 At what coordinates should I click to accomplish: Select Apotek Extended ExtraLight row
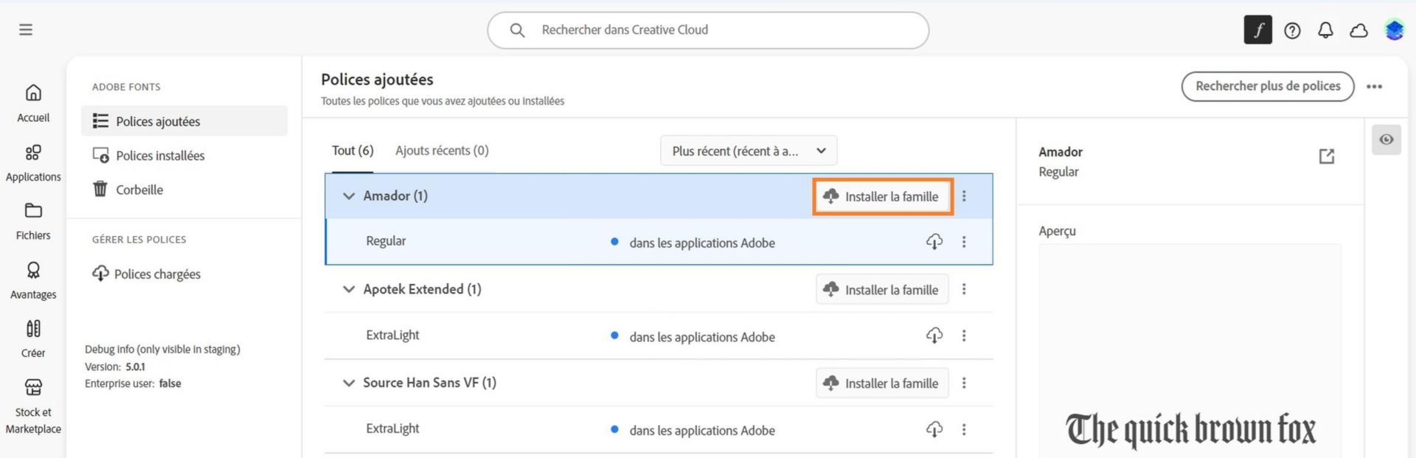tap(659, 336)
